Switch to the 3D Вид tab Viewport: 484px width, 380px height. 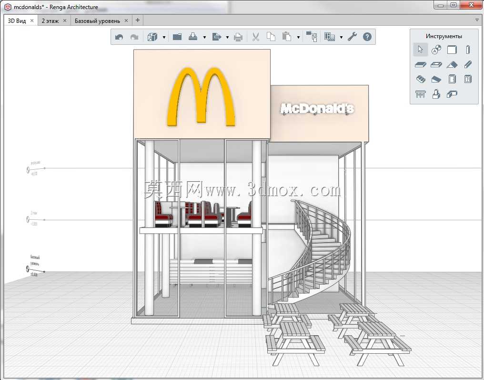[x=17, y=21]
